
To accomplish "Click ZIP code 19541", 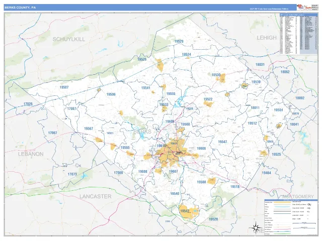I will tap(146, 88).
